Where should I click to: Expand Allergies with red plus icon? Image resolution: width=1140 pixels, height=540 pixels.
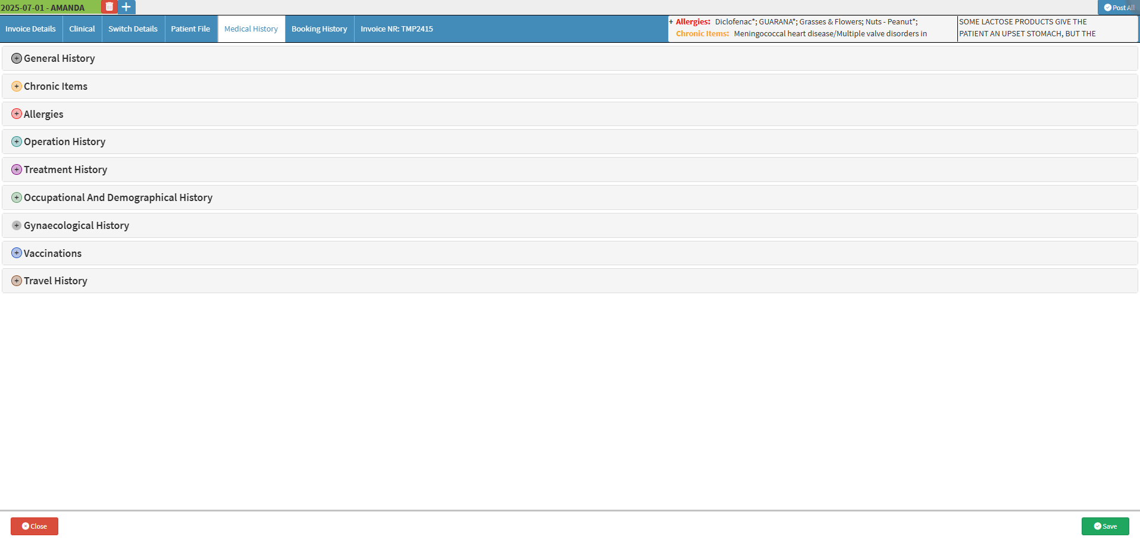(x=17, y=114)
